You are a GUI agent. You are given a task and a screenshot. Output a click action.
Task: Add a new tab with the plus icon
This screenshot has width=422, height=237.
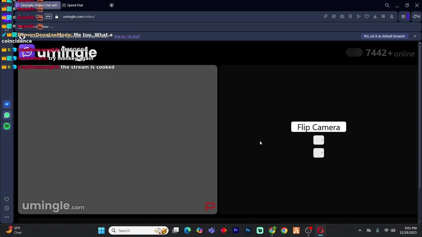[x=111, y=5]
